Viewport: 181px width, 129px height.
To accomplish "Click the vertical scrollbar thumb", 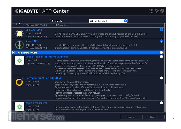I will tap(165, 98).
